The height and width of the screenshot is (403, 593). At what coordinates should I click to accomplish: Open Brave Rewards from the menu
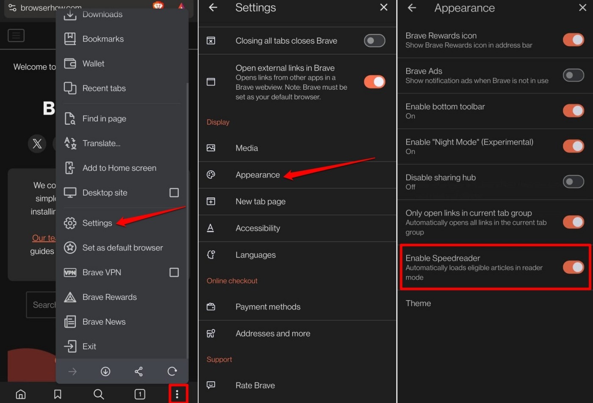click(122, 297)
